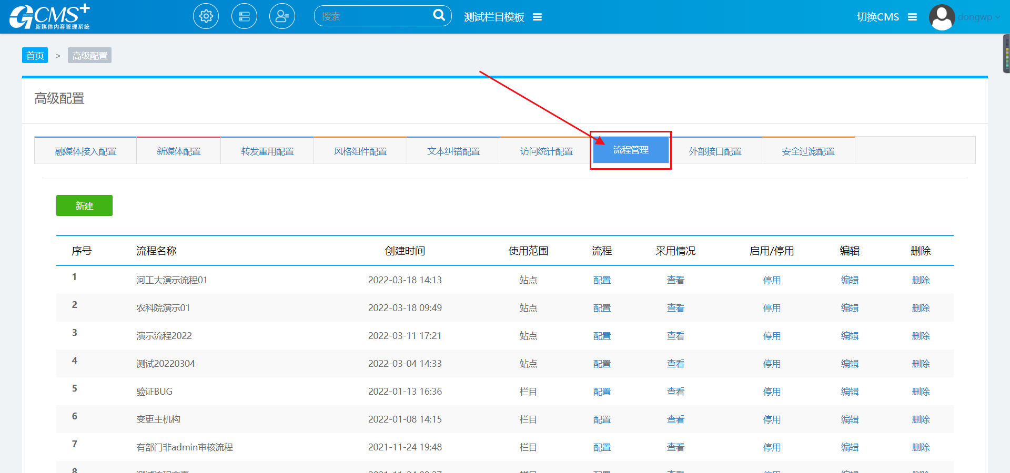The height and width of the screenshot is (473, 1010).
Task: Toggle 停用 for 演示流程2022
Action: click(x=772, y=336)
